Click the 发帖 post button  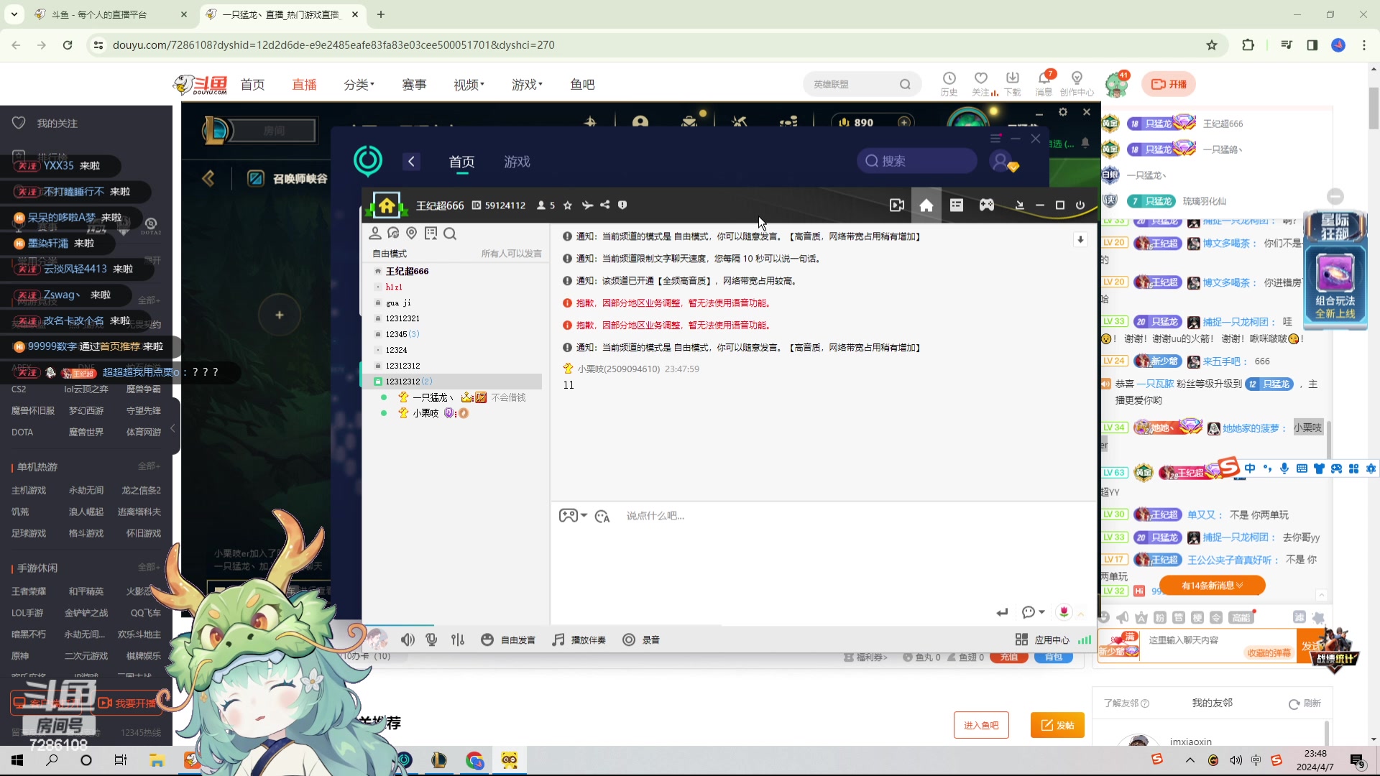pos(1057,724)
